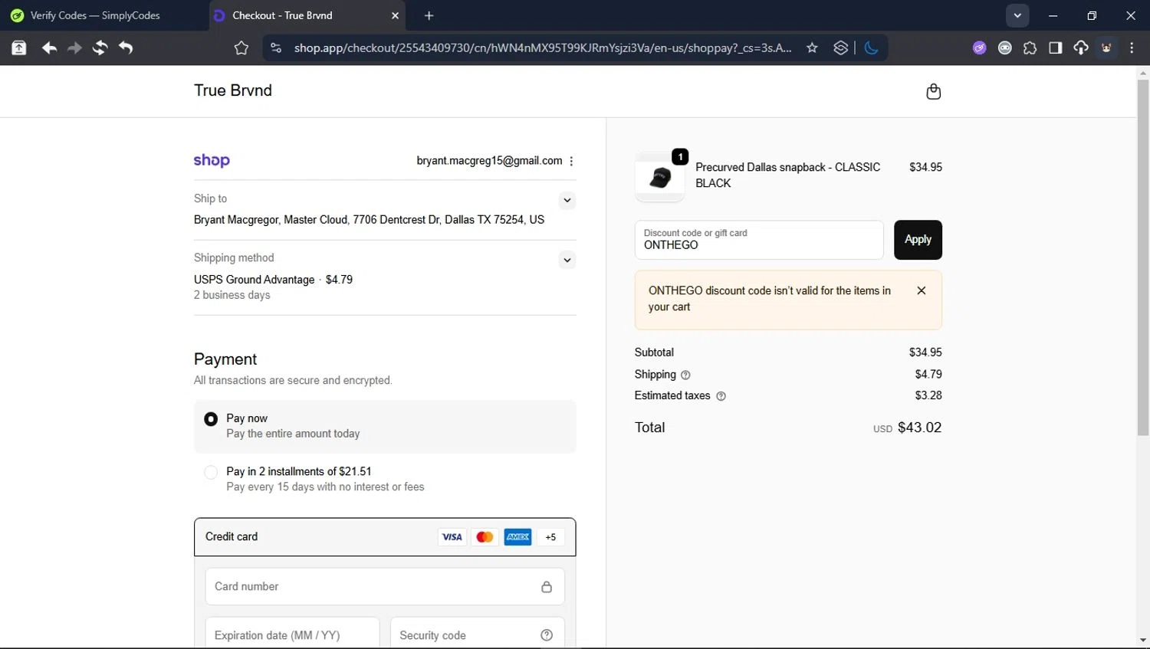The height and width of the screenshot is (649, 1150).
Task: Click the cloud upload icon in toolbar
Action: [x=1080, y=48]
